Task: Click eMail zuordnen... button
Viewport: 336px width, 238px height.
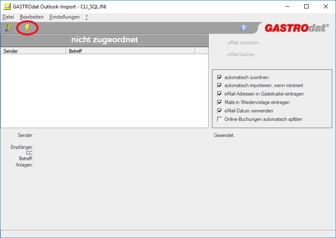Action: click(245, 43)
